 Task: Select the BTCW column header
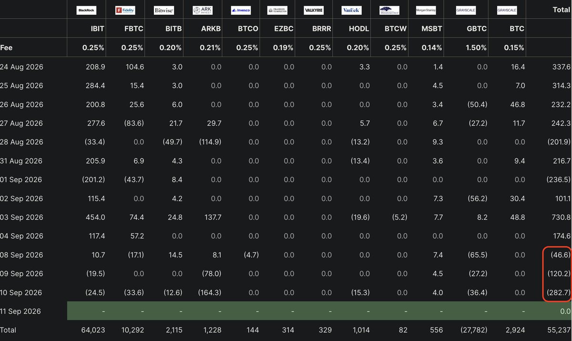tap(396, 29)
